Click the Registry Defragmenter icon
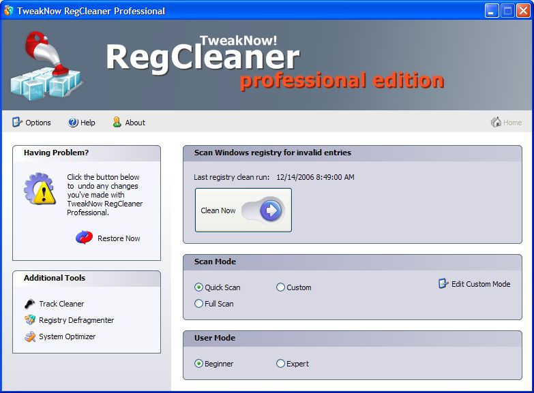Screen dimensions: 534x393 click(x=29, y=320)
